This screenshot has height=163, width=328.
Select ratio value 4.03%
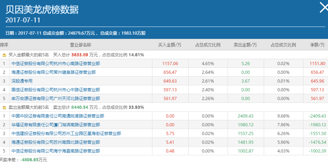pyautogui.click(x=283, y=151)
